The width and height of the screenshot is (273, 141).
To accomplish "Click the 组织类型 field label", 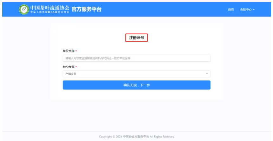I will pyautogui.click(x=68, y=67).
